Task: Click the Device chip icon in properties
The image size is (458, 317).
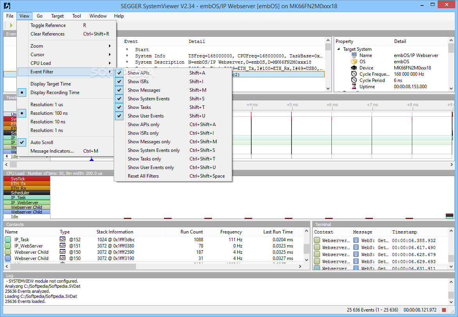Action: 354,68
